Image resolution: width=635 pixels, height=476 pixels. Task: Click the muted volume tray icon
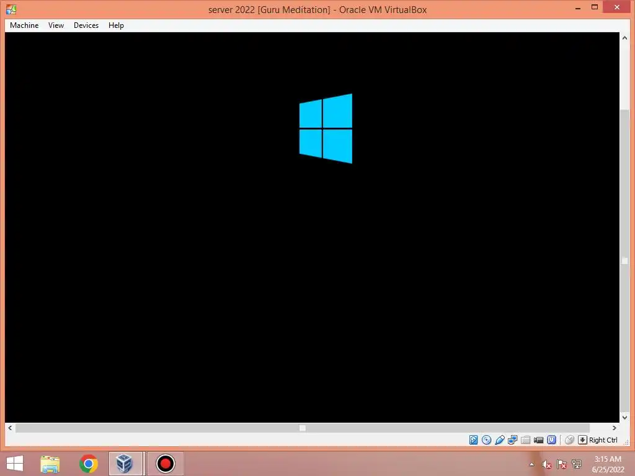click(546, 464)
